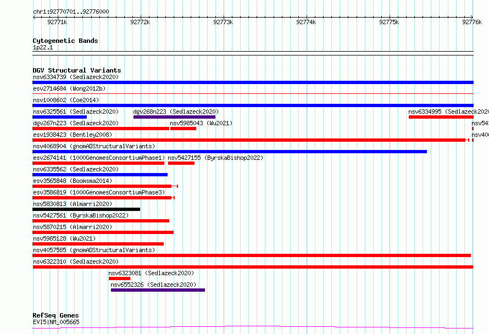Click the red nsv5870215 variant bar
This screenshot has width=489, height=334.
103,232
